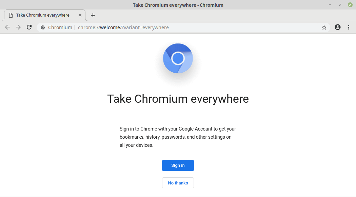Select the Take Chromium everywhere tab
Screen dimensions: 356x197
(45, 15)
